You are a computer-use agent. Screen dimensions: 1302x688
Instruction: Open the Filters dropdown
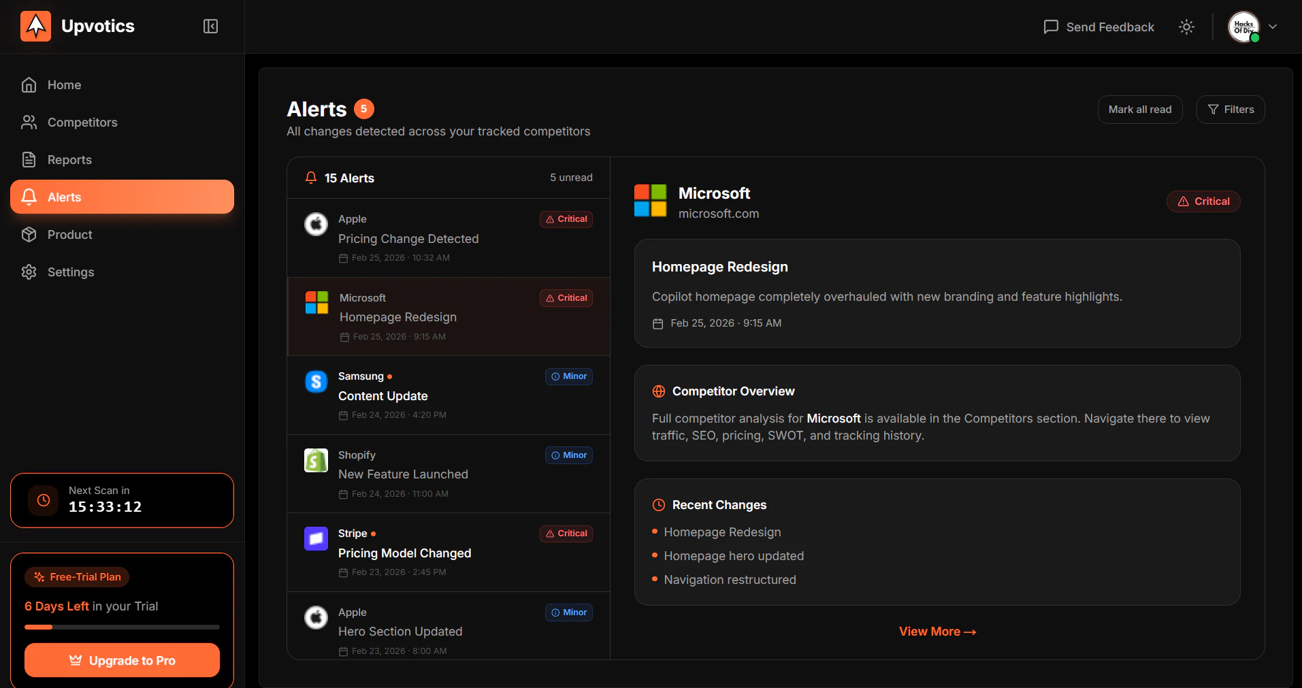tap(1231, 109)
